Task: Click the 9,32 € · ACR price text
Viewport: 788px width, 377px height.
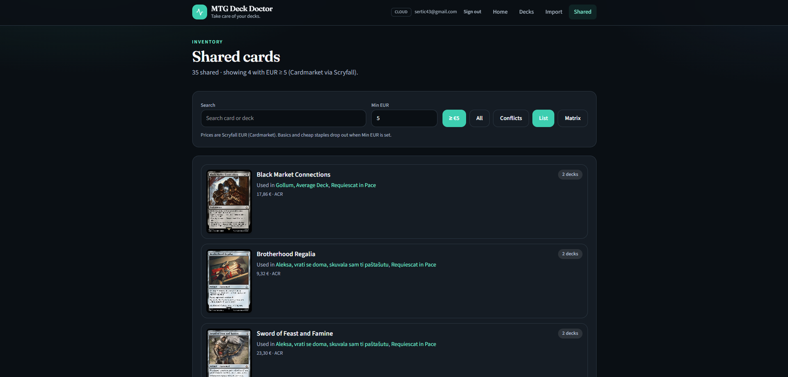Action: click(x=268, y=274)
